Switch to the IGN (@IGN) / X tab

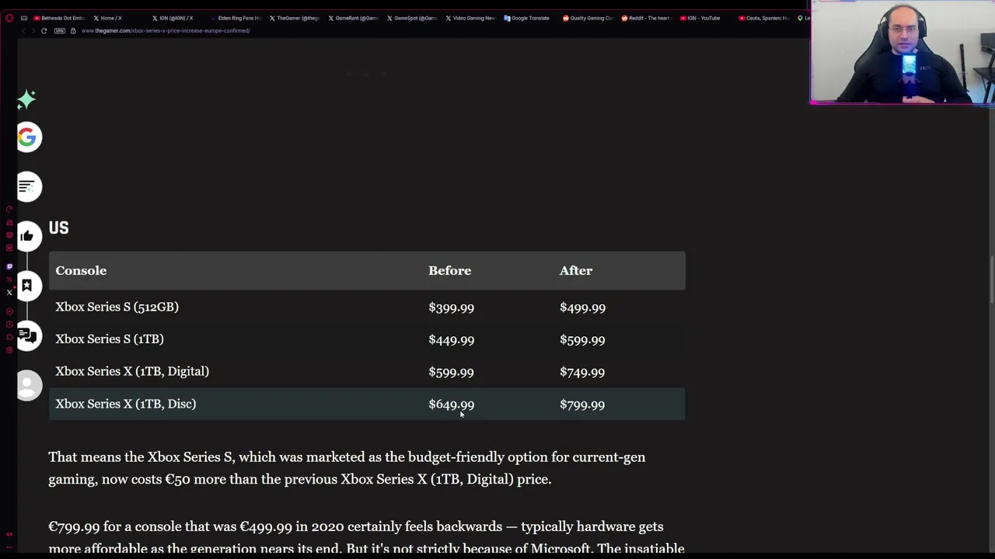point(173,18)
